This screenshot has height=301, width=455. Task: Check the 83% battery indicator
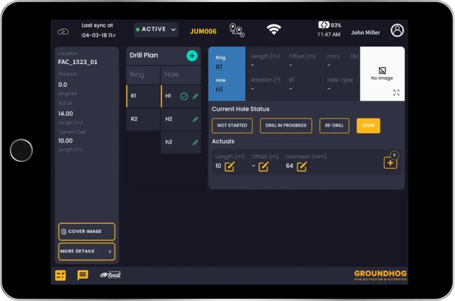pyautogui.click(x=329, y=25)
